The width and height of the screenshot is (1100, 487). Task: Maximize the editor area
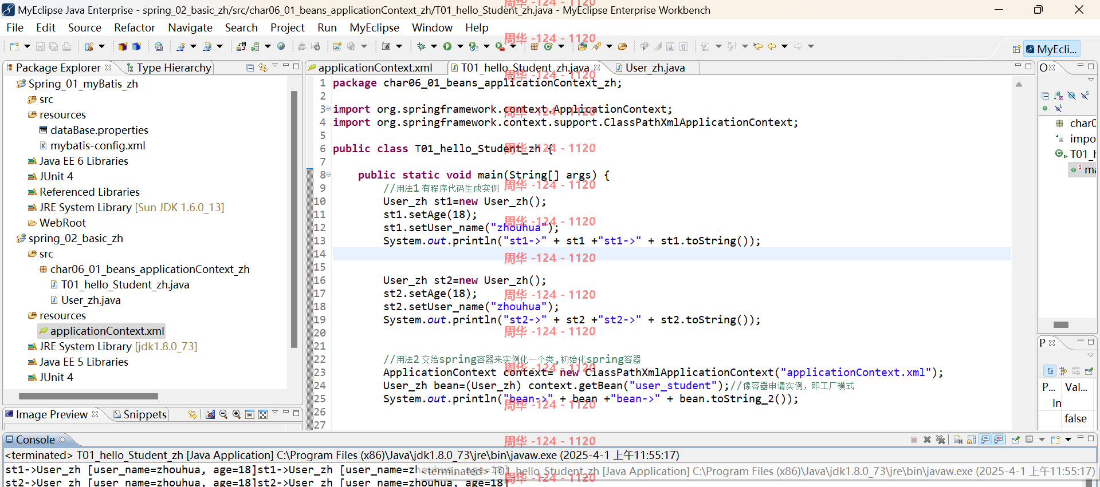coord(1028,66)
